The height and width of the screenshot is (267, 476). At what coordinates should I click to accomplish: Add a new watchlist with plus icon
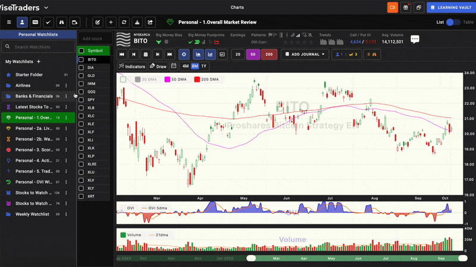coord(39,62)
